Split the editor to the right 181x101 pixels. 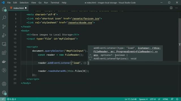(171, 8)
